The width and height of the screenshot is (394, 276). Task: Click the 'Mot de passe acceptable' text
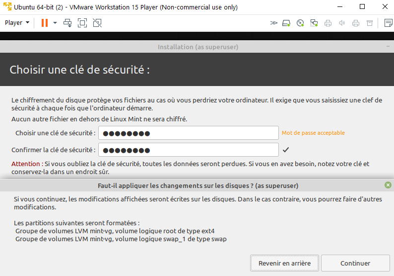tap(313, 133)
